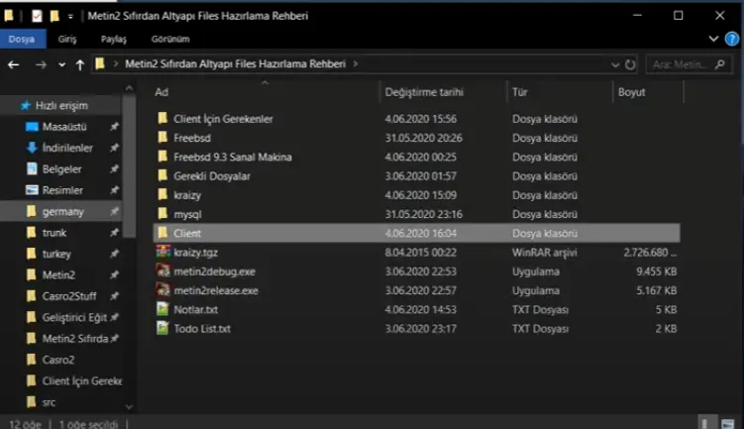Click the kraizy.tgz WinRAR archive icon
The width and height of the screenshot is (744, 429).
(163, 252)
